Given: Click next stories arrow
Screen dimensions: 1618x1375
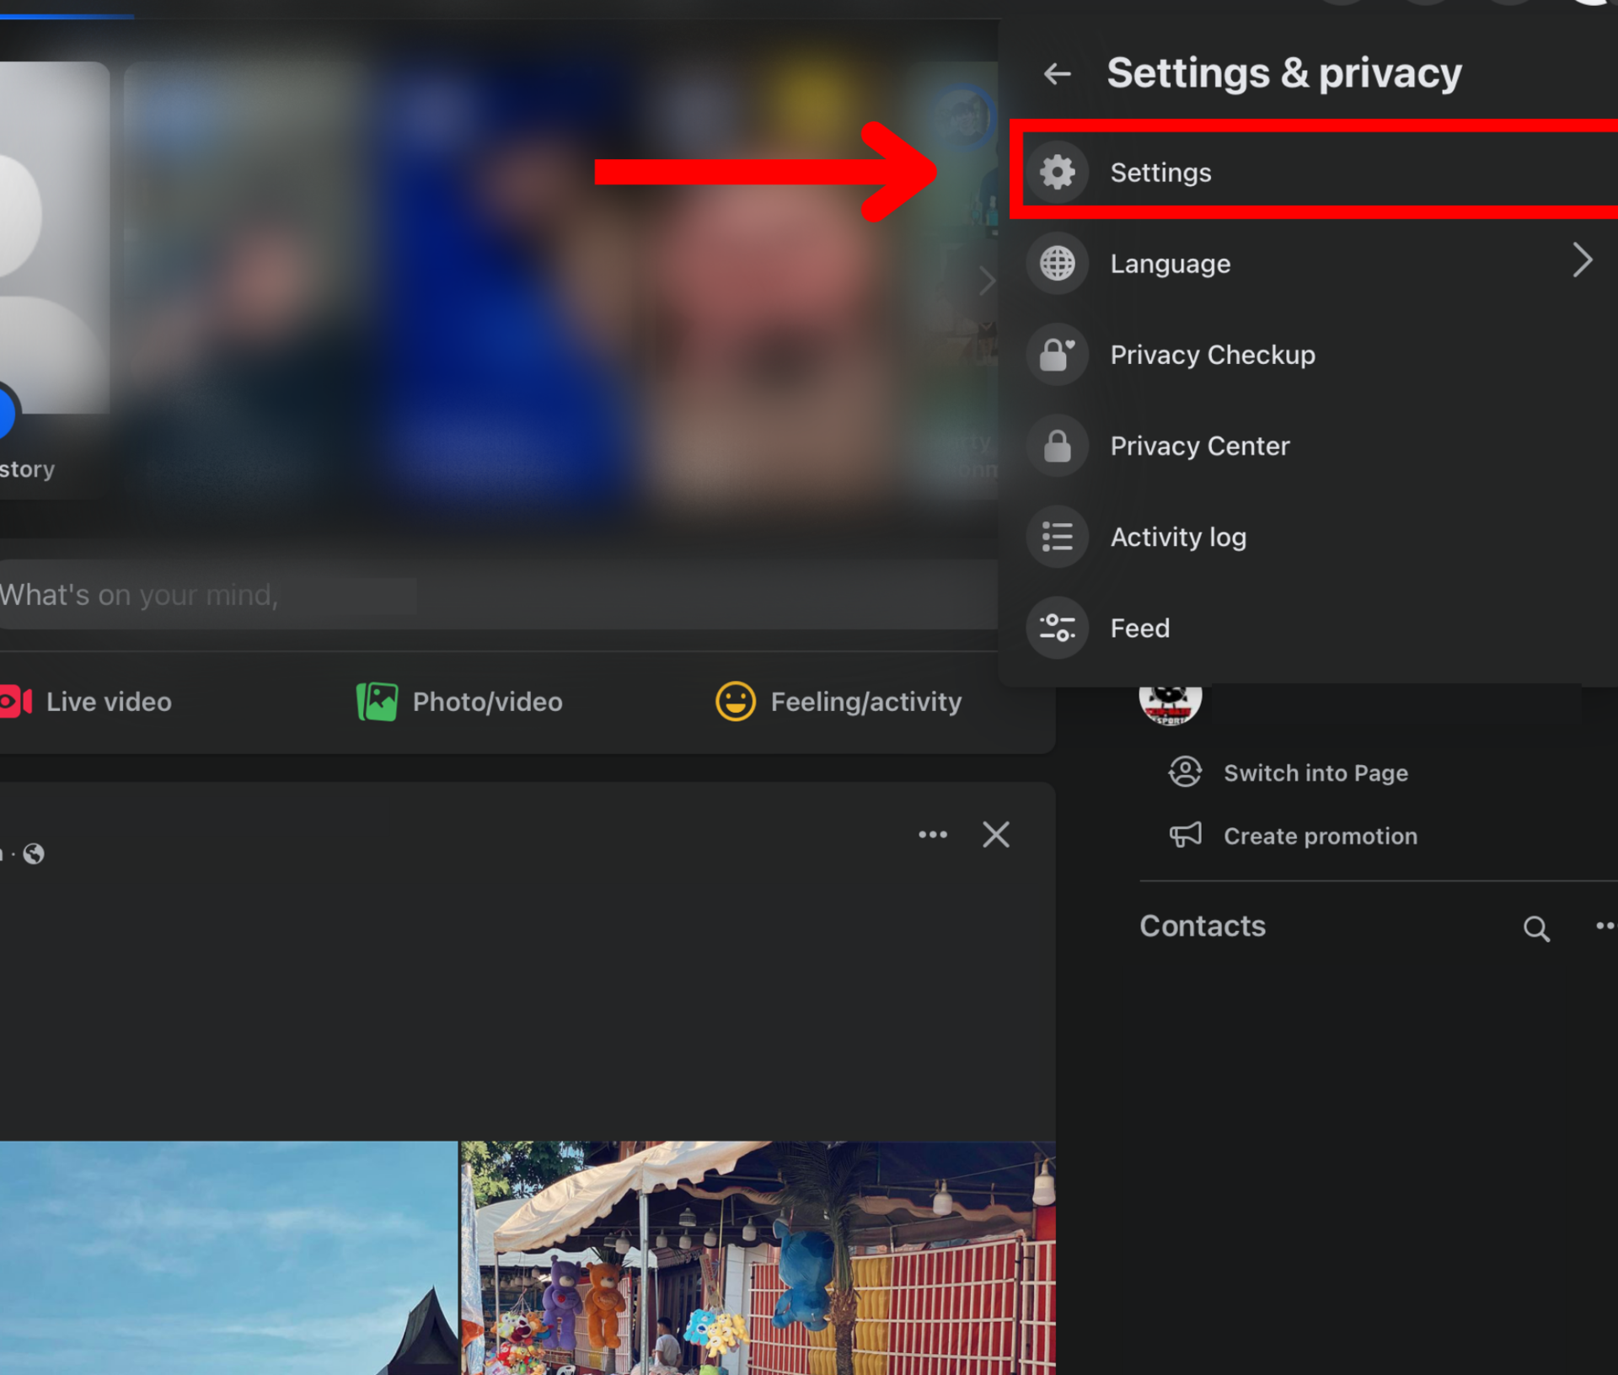Looking at the screenshot, I should [x=987, y=280].
